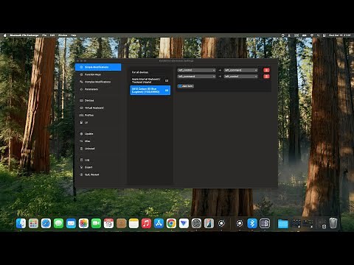Delete the left_command to left_control mapping
354x265 pixels.
pos(266,77)
